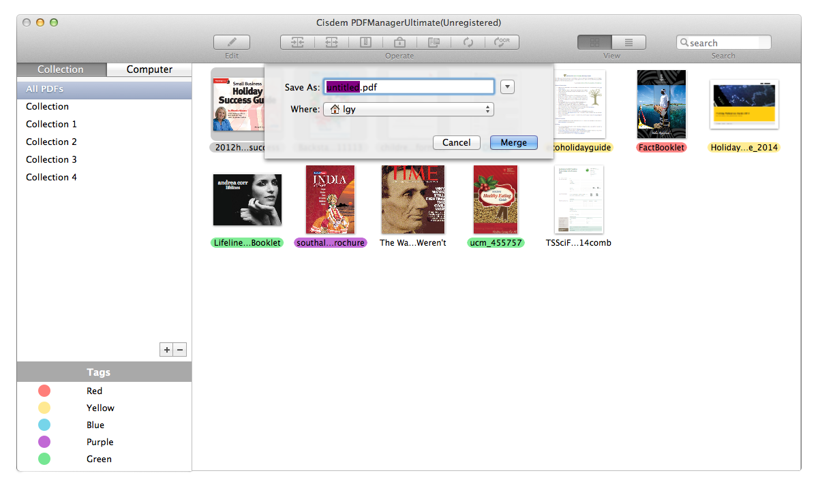
Task: Click the Lifeline...Booklet green file label
Action: pos(247,242)
